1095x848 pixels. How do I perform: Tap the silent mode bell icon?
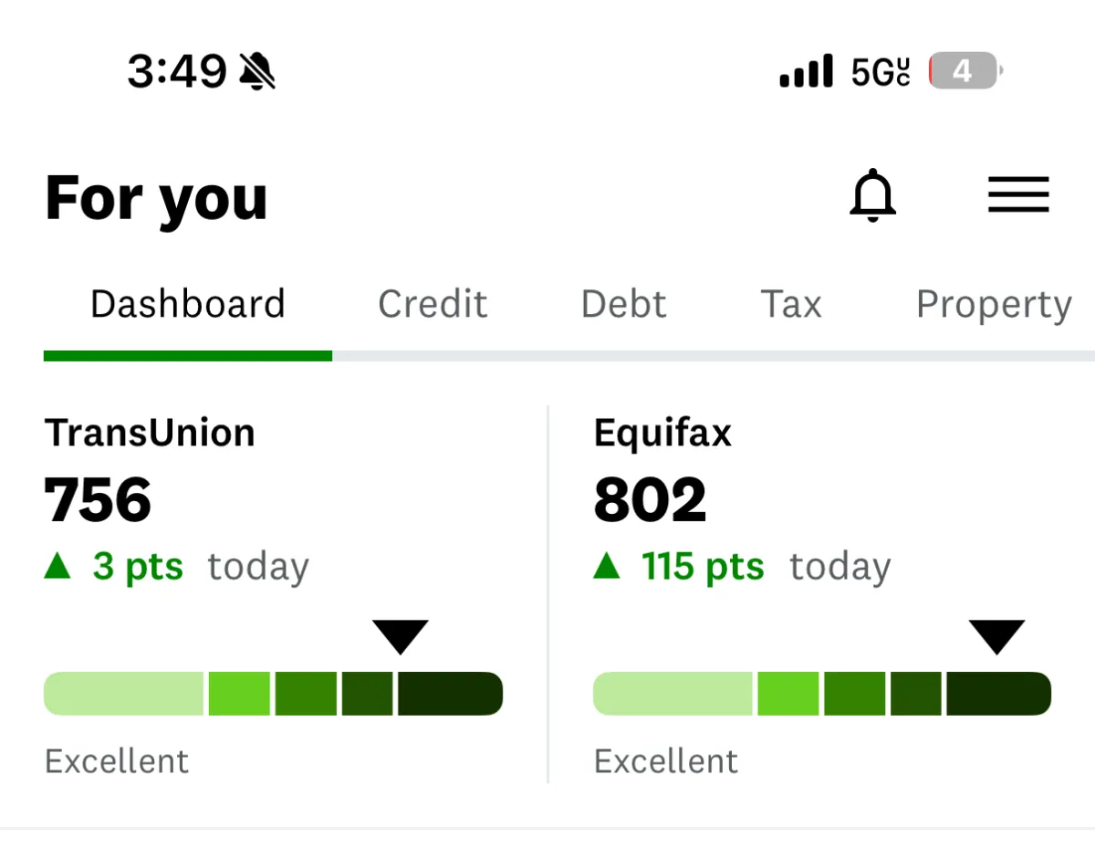click(x=257, y=71)
